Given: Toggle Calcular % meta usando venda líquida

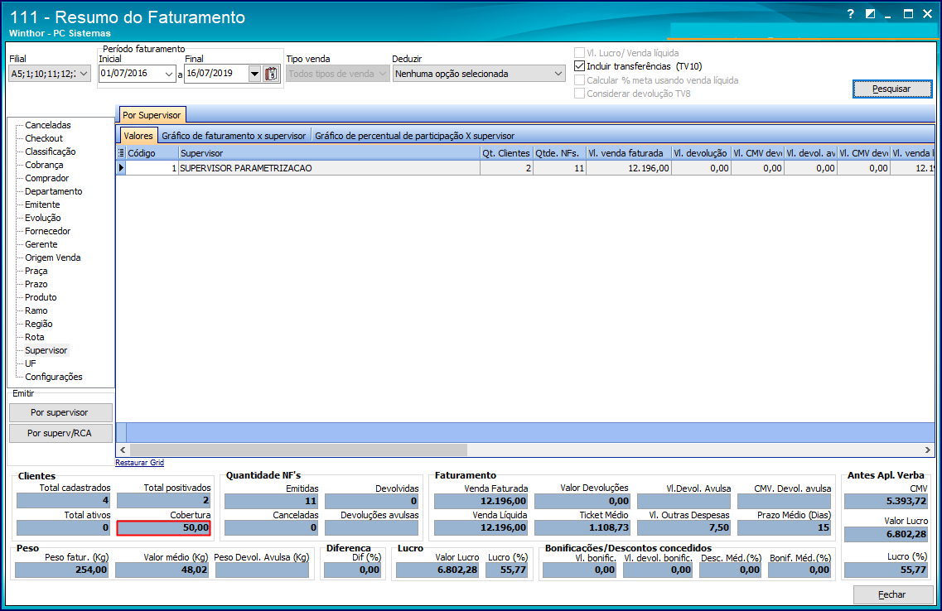Looking at the screenshot, I should tap(580, 79).
